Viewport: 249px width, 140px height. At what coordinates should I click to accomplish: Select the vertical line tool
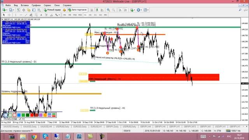coord(16,15)
